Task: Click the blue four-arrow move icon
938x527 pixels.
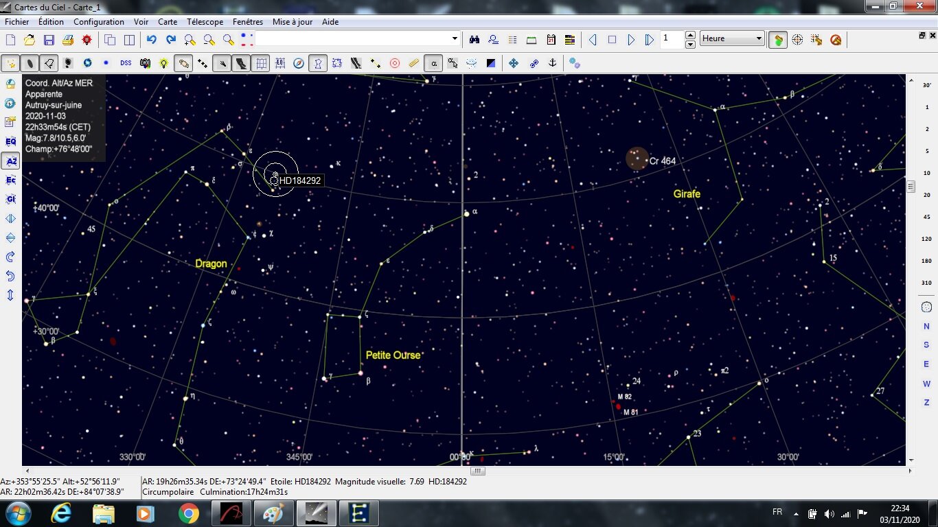Action: 514,63
